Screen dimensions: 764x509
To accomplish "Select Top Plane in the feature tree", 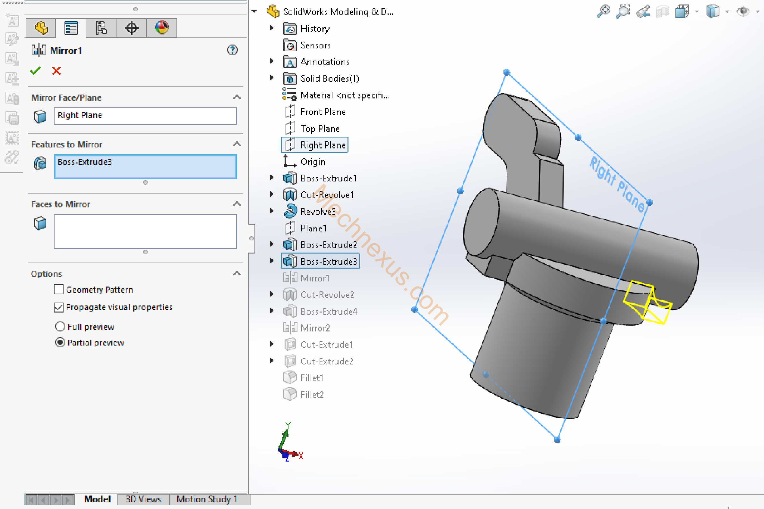I will tap(320, 129).
